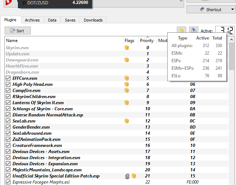236x185 pixels.
Task: Switch to the Data tab
Action: pyautogui.click(x=52, y=20)
